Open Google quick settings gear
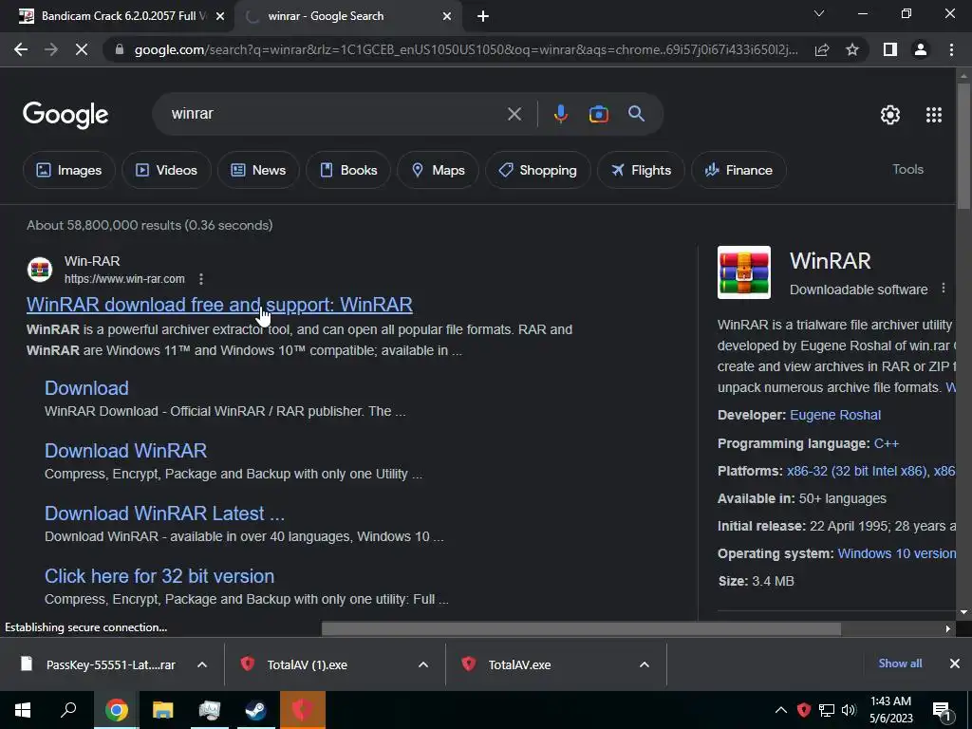Image resolution: width=972 pixels, height=729 pixels. click(x=890, y=115)
